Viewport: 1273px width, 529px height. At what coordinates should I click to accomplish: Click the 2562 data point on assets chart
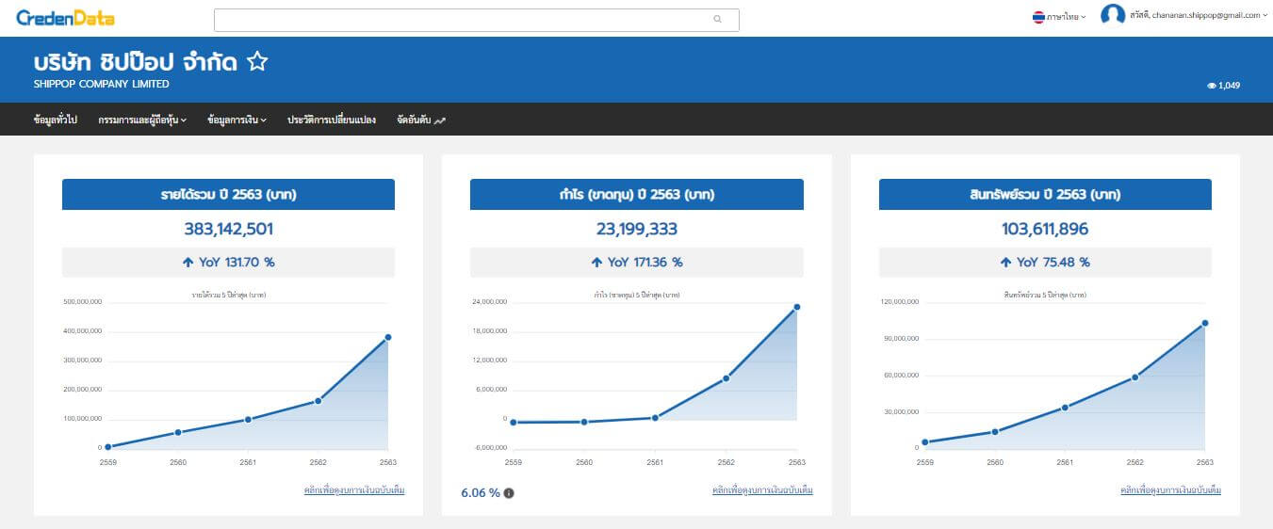(1134, 377)
